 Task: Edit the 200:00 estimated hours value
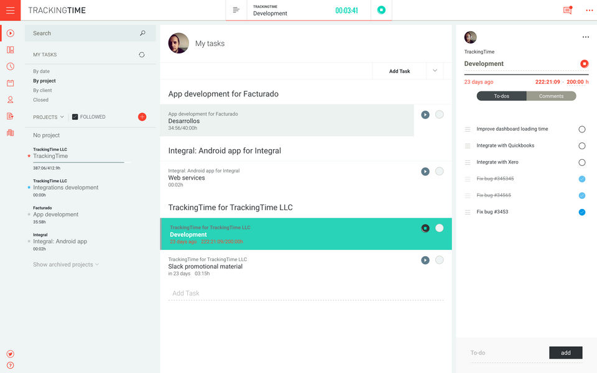coord(575,82)
